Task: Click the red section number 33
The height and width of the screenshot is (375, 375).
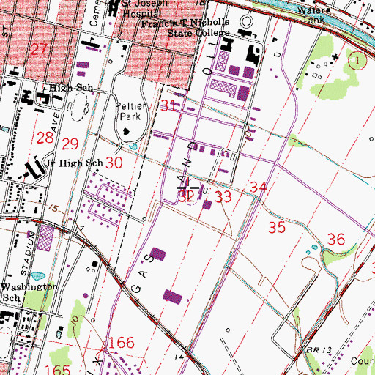Action: 223,197
